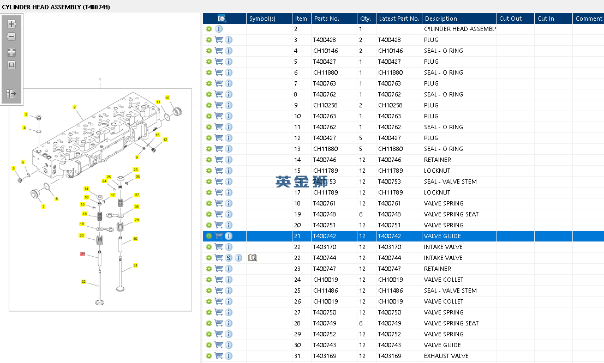Add EXHAUST VALVE T403169 to cart
The image size is (604, 363).
[x=219, y=356]
